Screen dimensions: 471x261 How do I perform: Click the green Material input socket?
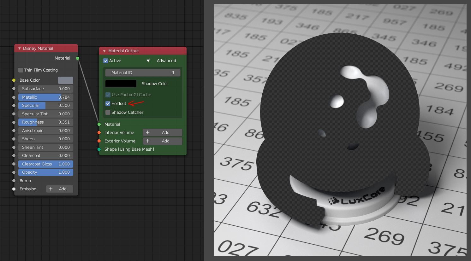[99, 124]
